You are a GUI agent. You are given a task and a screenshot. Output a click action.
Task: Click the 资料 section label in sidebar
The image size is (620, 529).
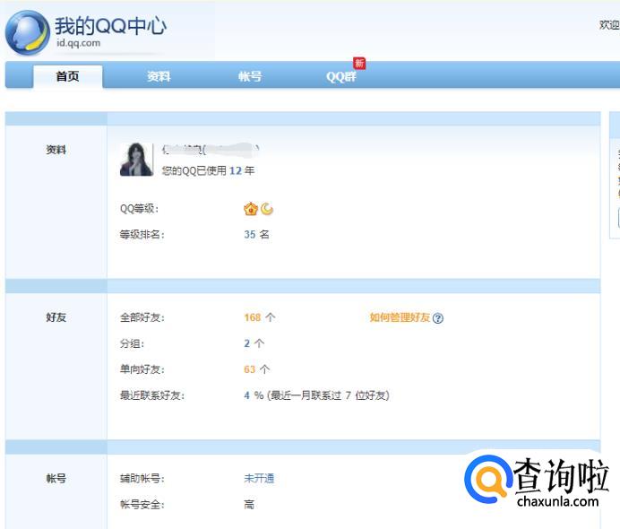pos(56,150)
